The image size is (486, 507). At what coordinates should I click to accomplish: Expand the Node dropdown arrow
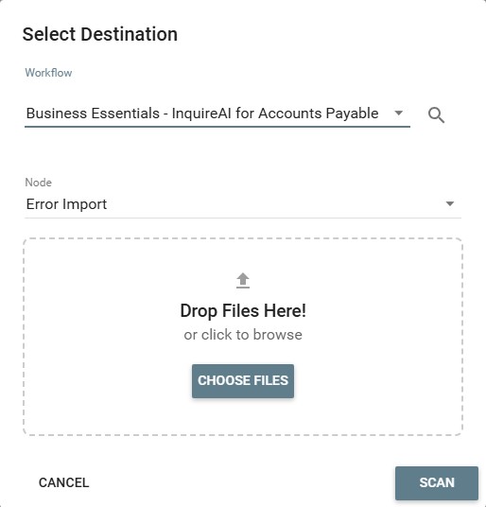[x=450, y=203]
